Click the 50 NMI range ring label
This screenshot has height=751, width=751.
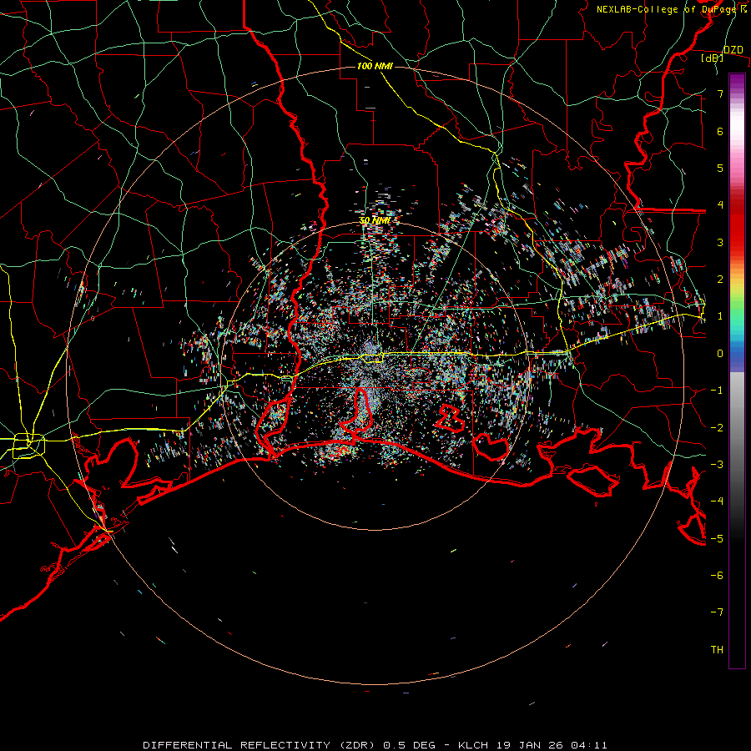(x=375, y=220)
